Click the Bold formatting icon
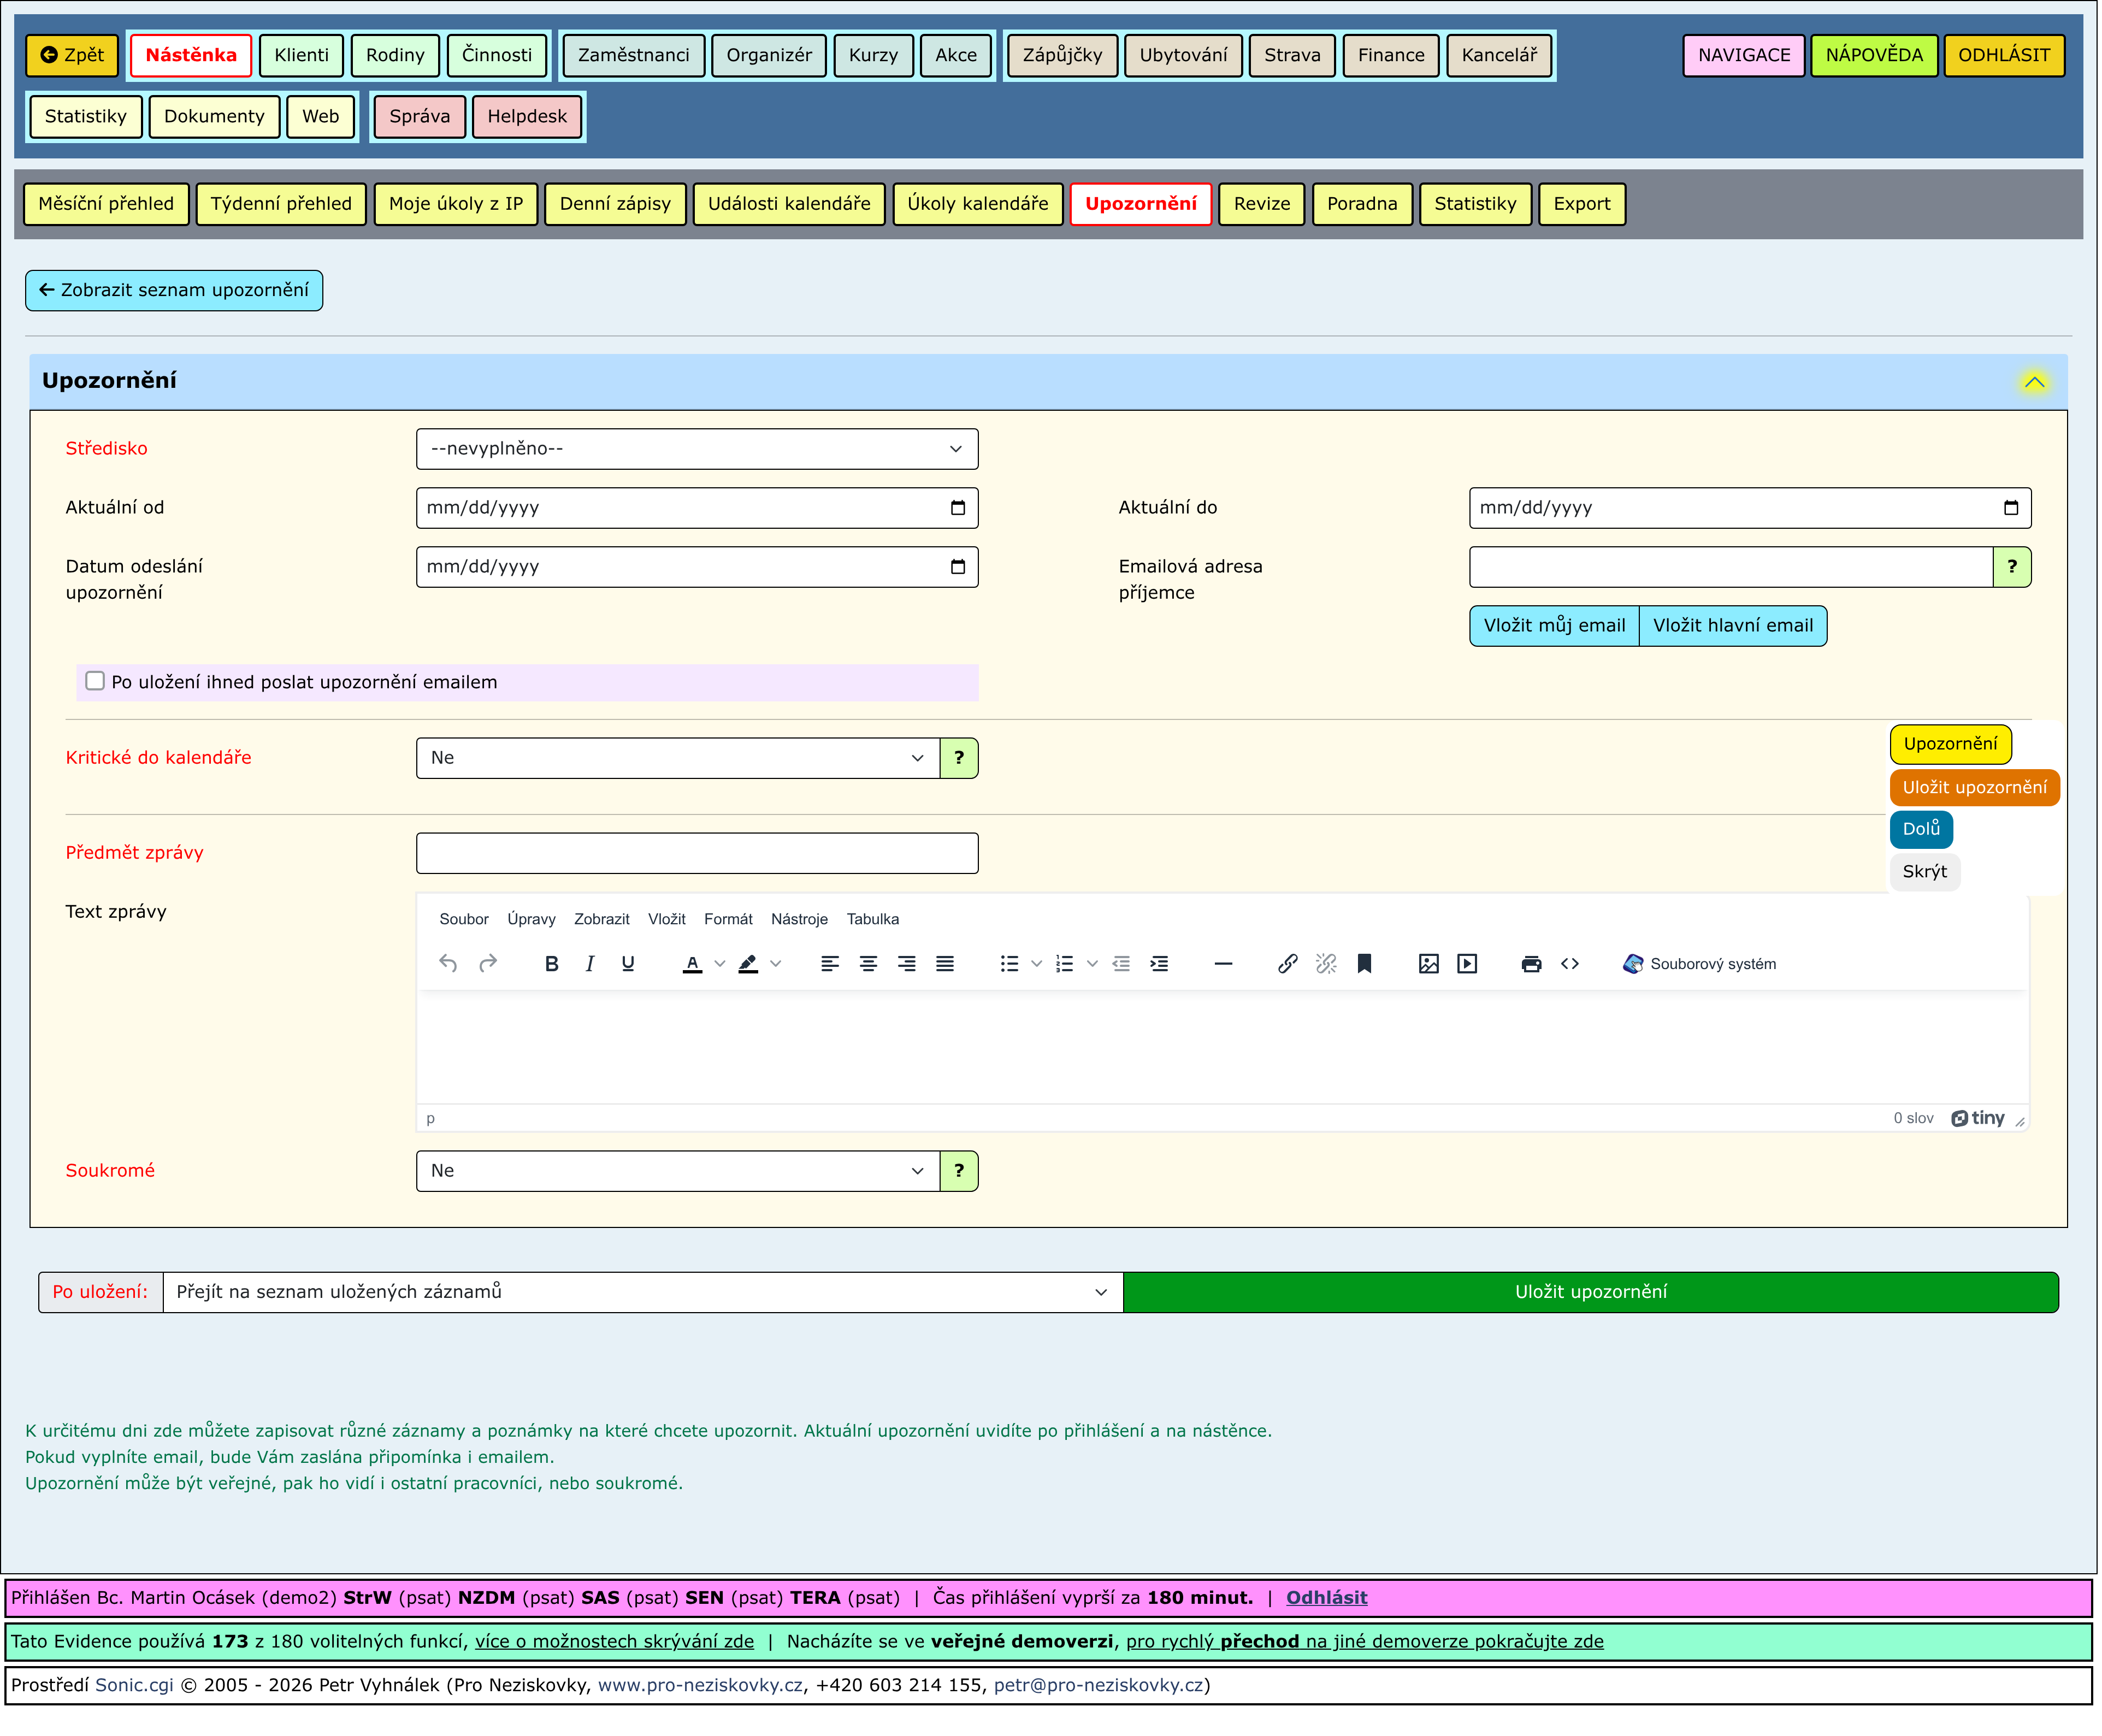Screen dimensions: 2102x1736 click(x=551, y=964)
